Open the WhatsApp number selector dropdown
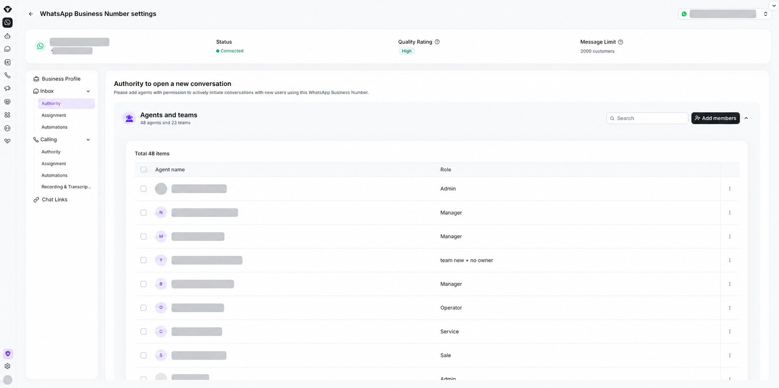This screenshot has height=388, width=779. (x=725, y=14)
